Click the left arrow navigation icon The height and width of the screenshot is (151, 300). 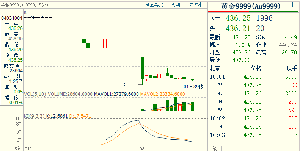(191, 5)
